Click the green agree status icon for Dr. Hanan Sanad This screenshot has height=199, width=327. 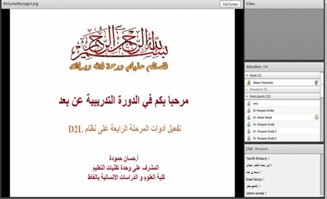pyautogui.click(x=316, y=117)
